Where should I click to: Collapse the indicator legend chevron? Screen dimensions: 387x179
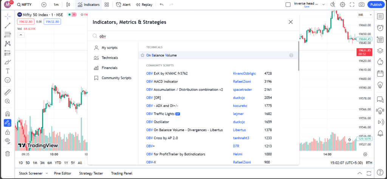(21, 35)
